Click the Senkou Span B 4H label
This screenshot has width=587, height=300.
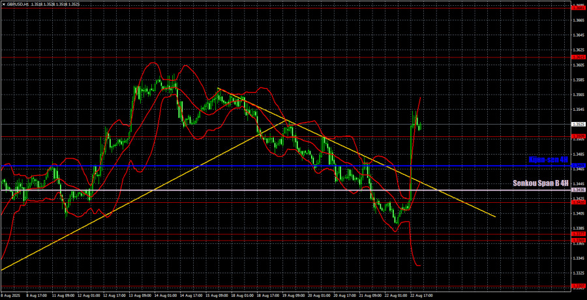click(541, 183)
